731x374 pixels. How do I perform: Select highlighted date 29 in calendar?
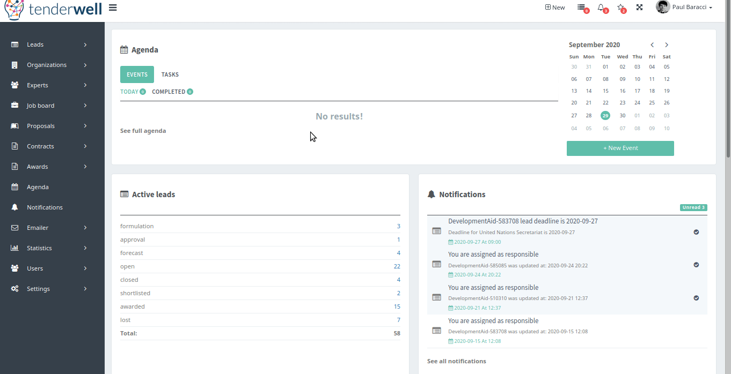[x=605, y=115]
